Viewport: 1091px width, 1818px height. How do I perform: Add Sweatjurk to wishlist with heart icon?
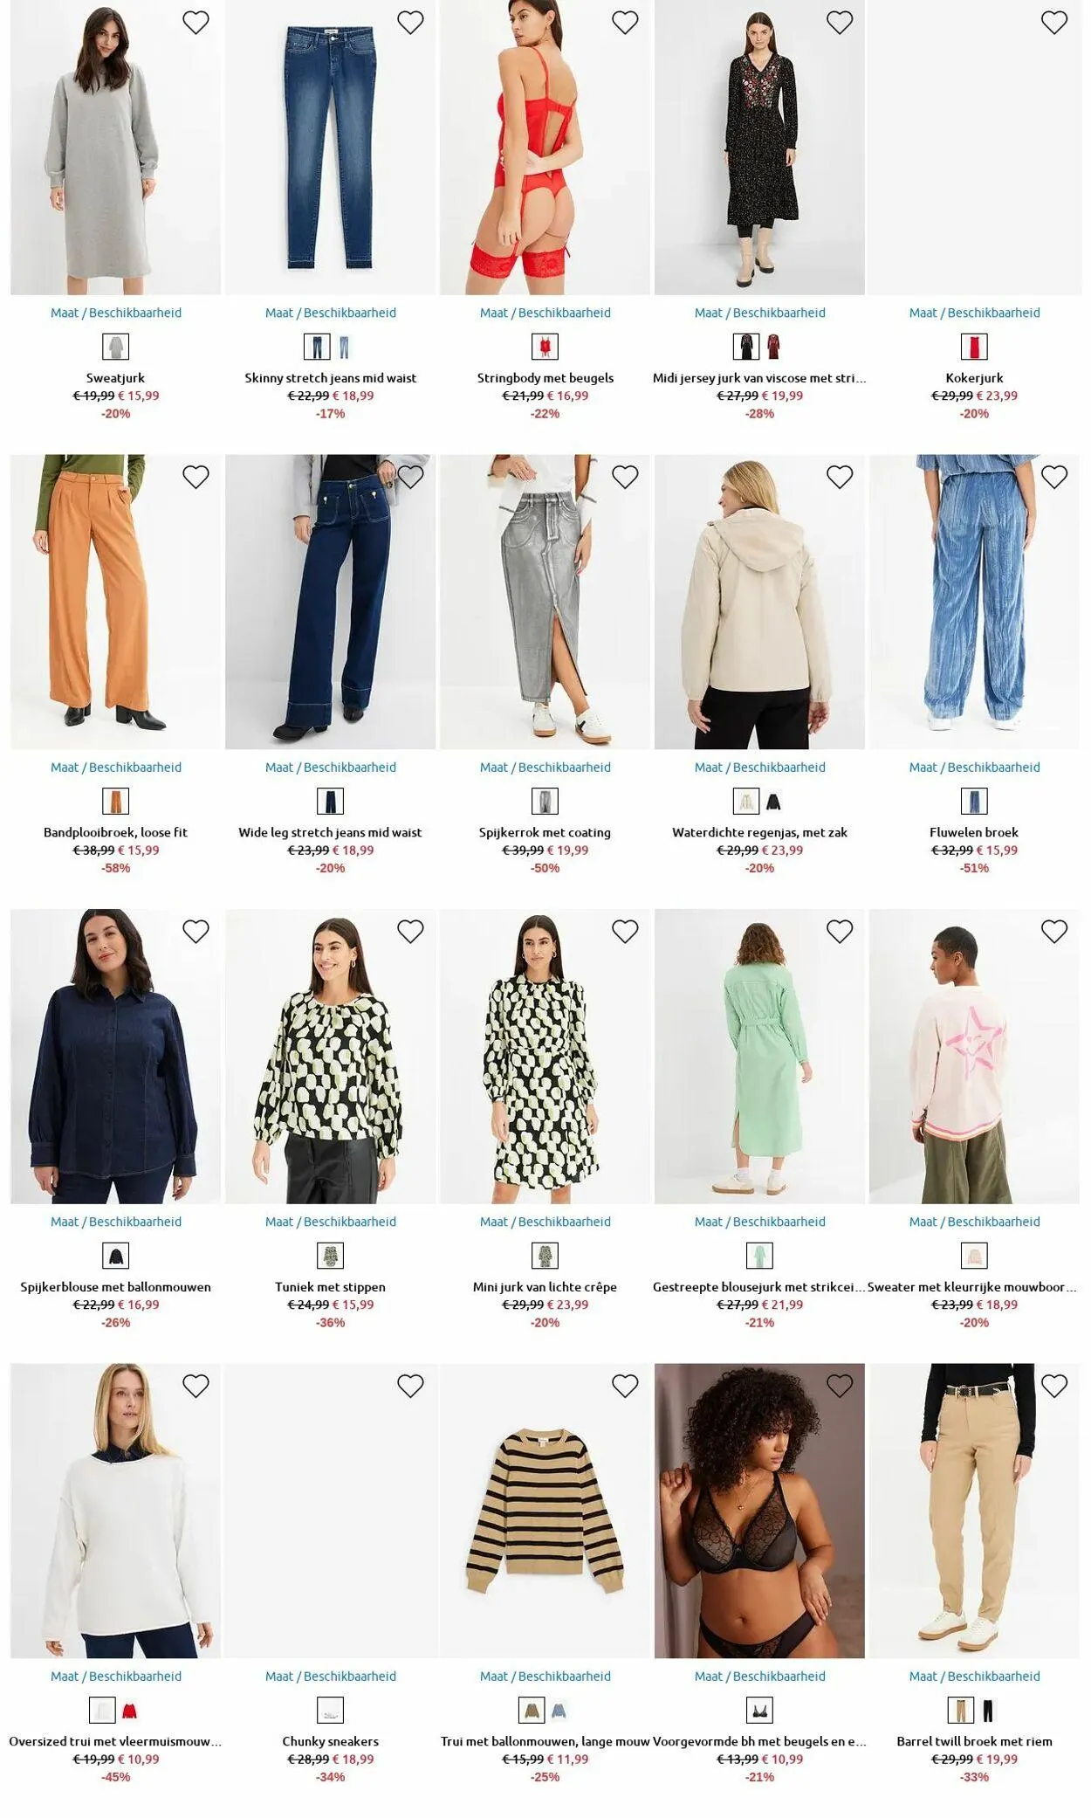[x=196, y=23]
